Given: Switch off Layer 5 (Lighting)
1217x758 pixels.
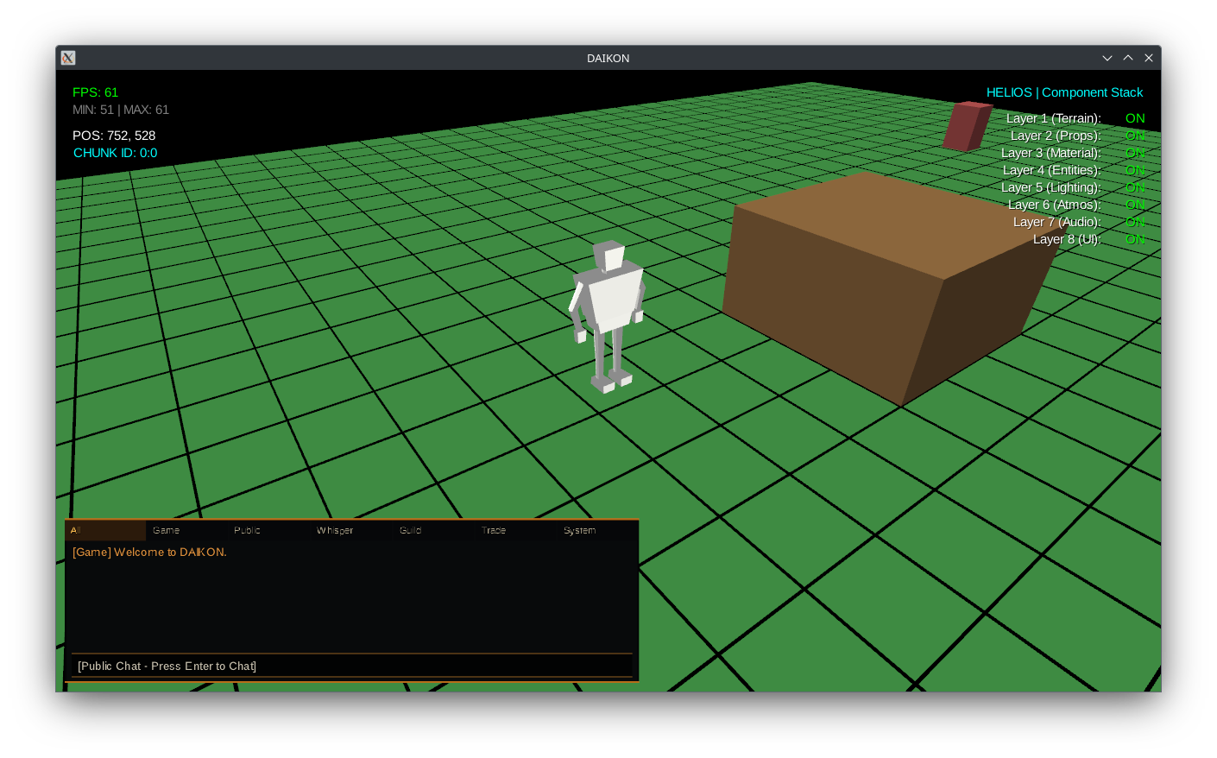Looking at the screenshot, I should (x=1135, y=187).
